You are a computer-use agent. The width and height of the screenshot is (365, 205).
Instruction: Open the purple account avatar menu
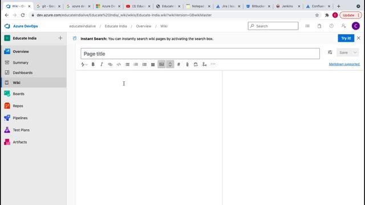356,26
